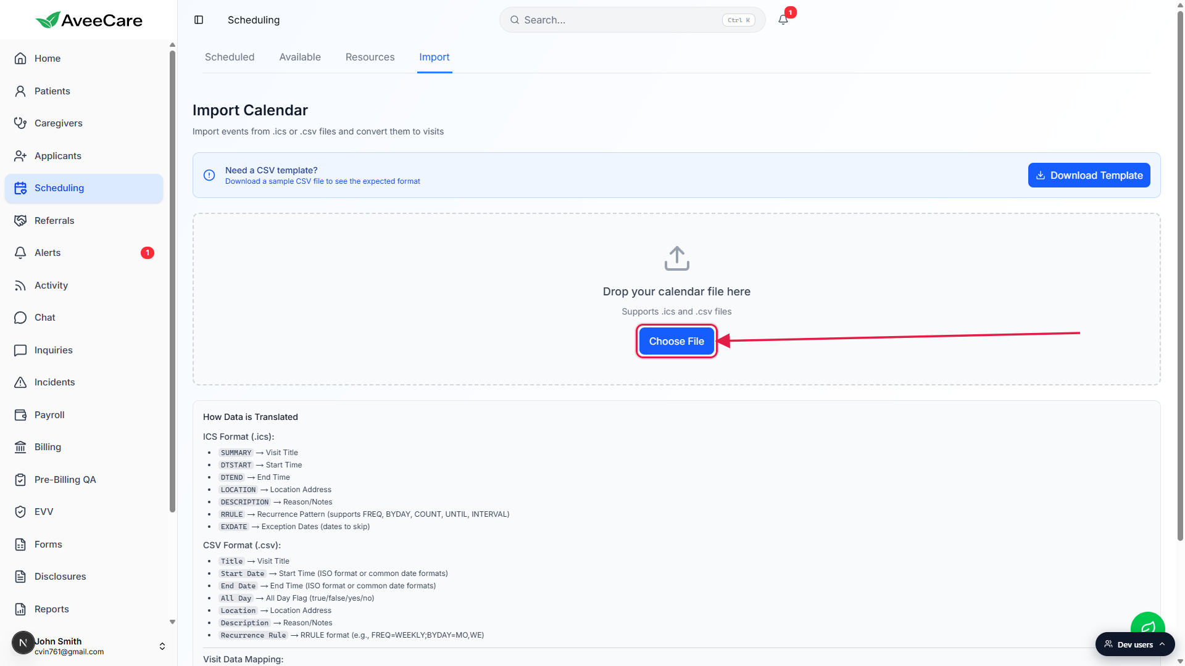
Task: Open Forms document icon
Action: [x=20, y=545]
